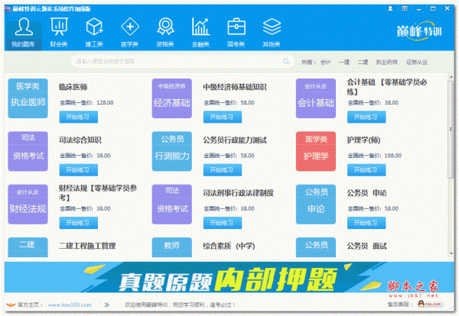The height and width of the screenshot is (316, 459).
Task: Click the 资格考试 thumbnail beside 司法刑事行政法律制度
Action: coord(172,204)
